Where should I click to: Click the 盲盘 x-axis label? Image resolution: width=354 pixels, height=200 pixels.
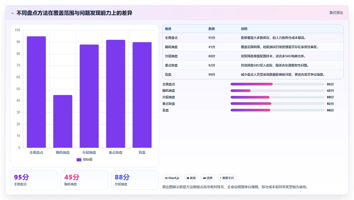pos(142,152)
